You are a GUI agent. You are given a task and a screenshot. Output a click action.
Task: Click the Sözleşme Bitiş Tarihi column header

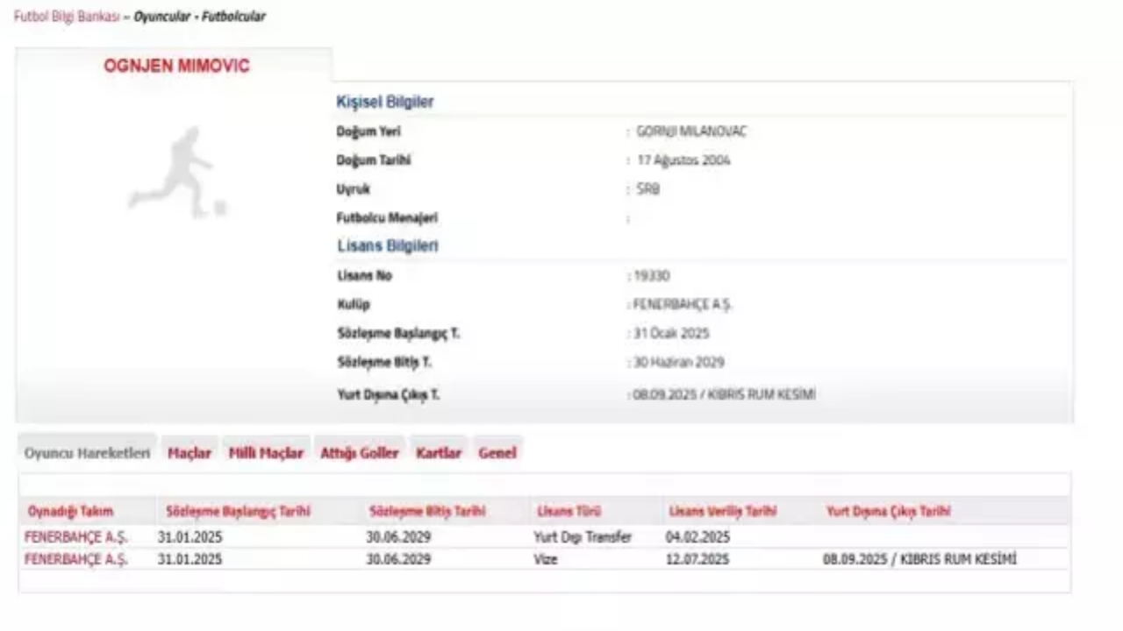click(427, 511)
